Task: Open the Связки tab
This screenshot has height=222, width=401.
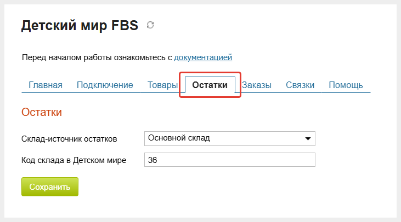Action: click(300, 85)
